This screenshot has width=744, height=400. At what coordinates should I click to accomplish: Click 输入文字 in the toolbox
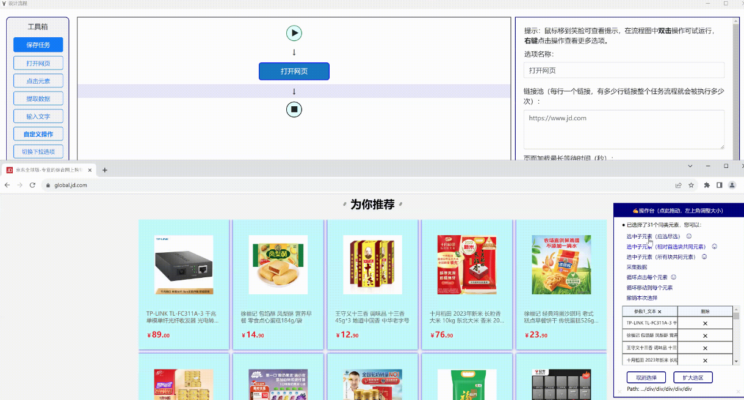tap(38, 116)
